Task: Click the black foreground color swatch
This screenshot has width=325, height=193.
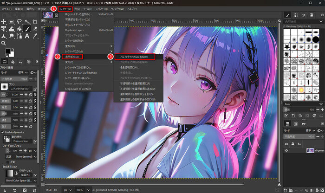Action: point(8,51)
